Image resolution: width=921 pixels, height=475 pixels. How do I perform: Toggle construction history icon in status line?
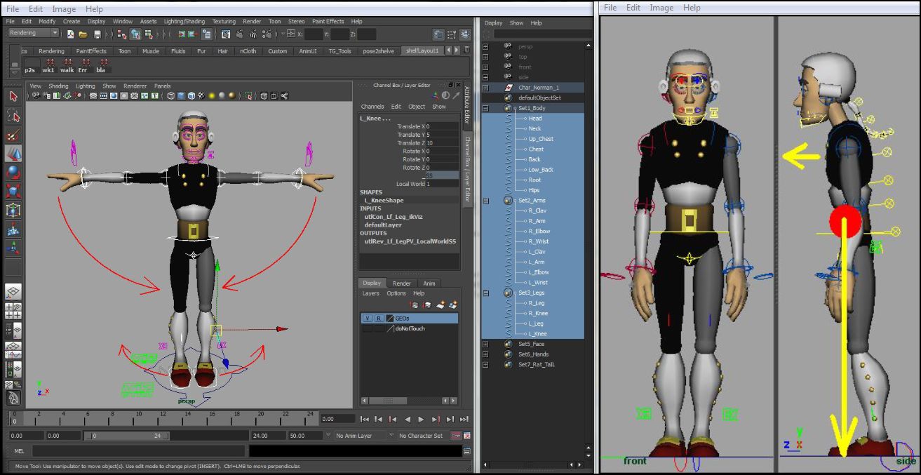pyautogui.click(x=206, y=34)
